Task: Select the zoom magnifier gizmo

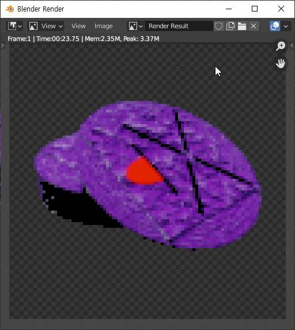Action: click(281, 46)
